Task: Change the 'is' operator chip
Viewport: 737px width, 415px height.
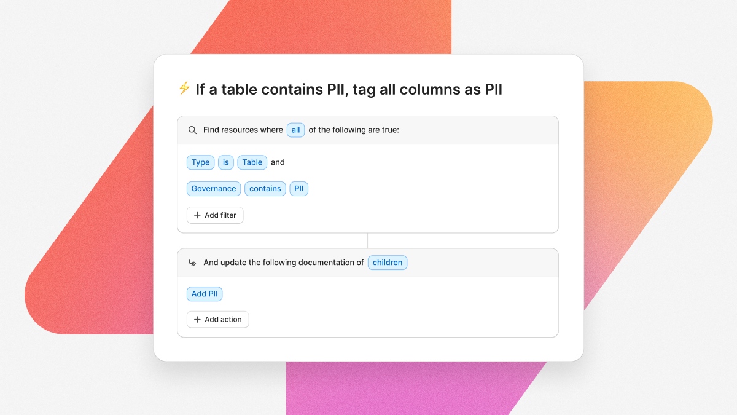Action: [x=226, y=162]
